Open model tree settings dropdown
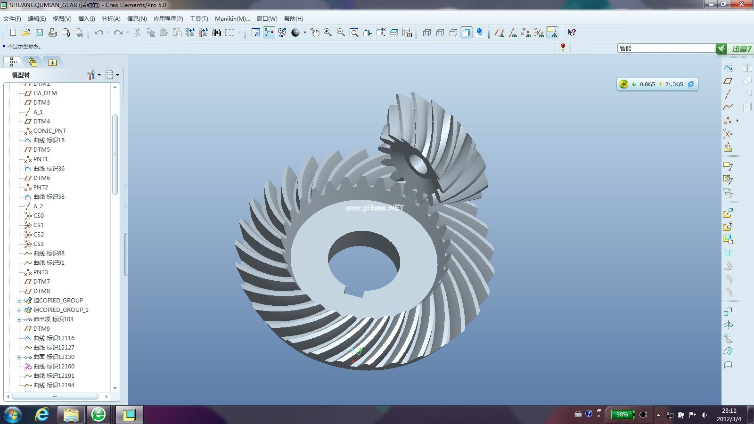This screenshot has width=754, height=424. tap(93, 75)
